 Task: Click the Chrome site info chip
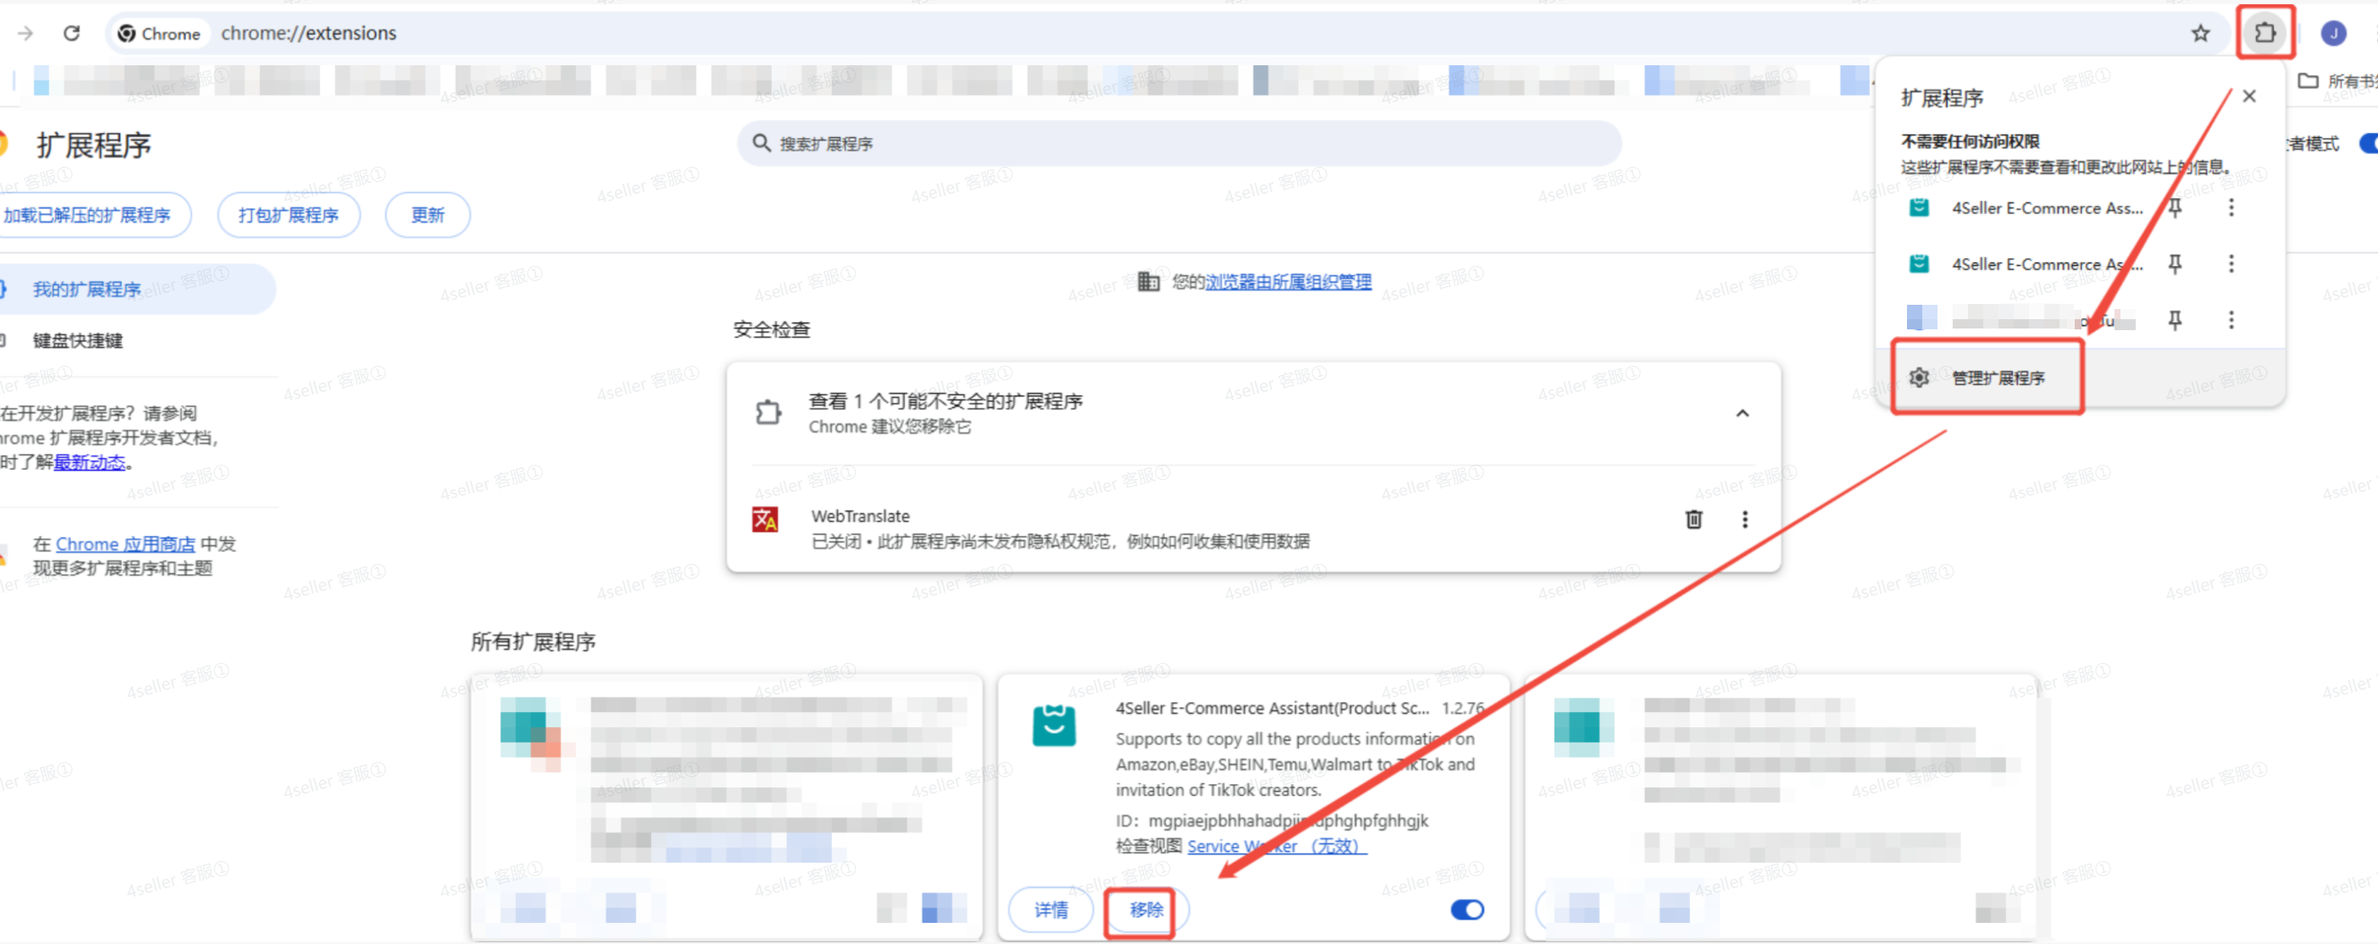tap(160, 33)
